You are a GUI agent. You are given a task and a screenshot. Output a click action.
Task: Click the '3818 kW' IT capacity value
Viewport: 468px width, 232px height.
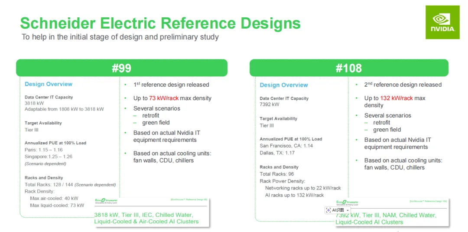[33, 103]
